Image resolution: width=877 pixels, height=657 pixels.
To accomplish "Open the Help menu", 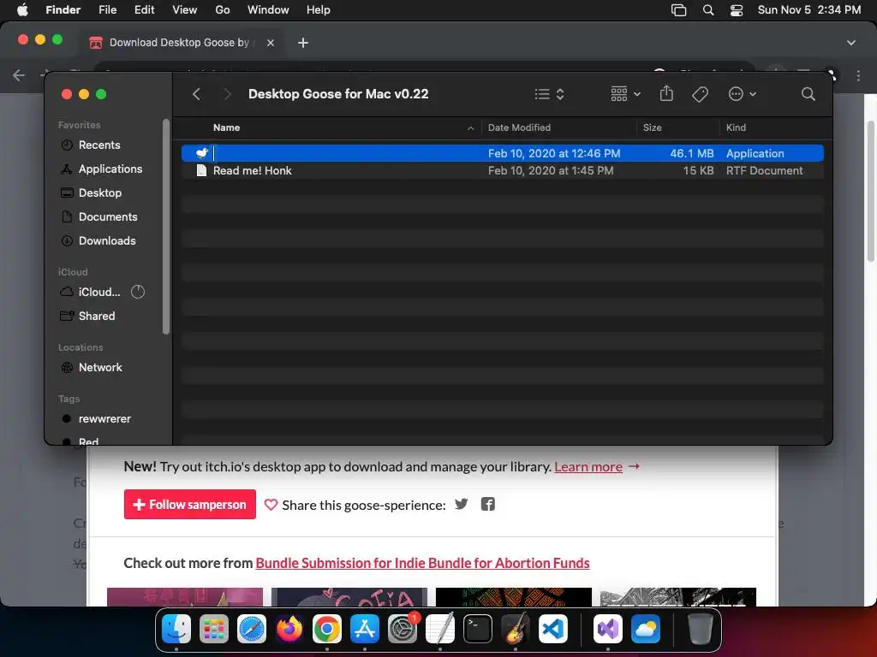I will tap(319, 9).
